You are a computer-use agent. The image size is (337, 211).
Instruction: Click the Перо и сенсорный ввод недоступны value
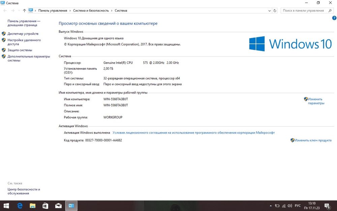coord(143,84)
